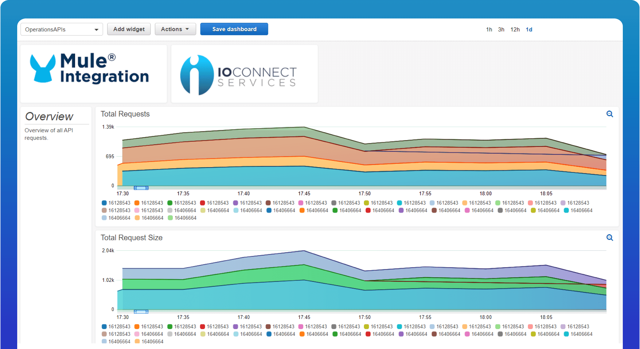Viewport: 640px width, 349px height.
Task: Click the Save dashboard button
Action: [x=234, y=29]
